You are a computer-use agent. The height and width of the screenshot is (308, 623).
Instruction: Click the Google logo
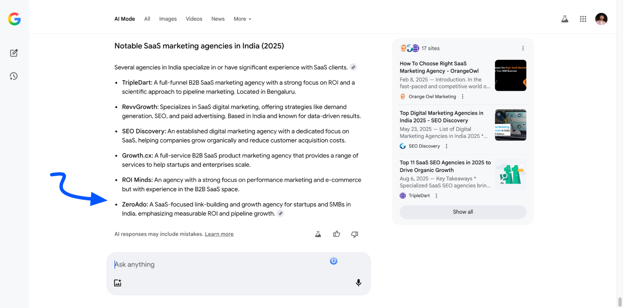(x=14, y=19)
